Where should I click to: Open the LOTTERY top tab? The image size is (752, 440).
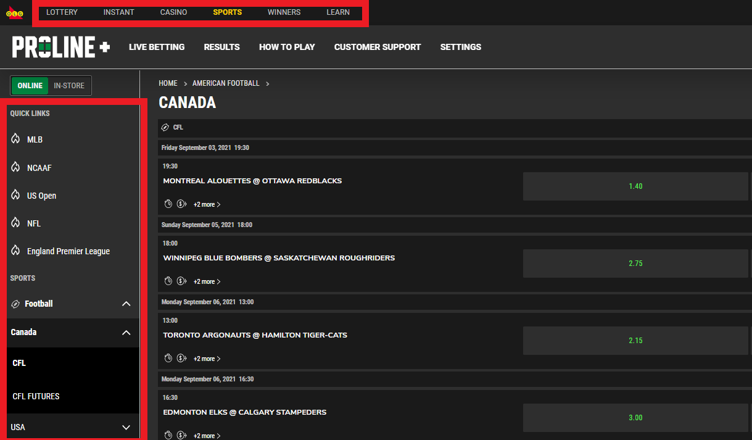(62, 12)
